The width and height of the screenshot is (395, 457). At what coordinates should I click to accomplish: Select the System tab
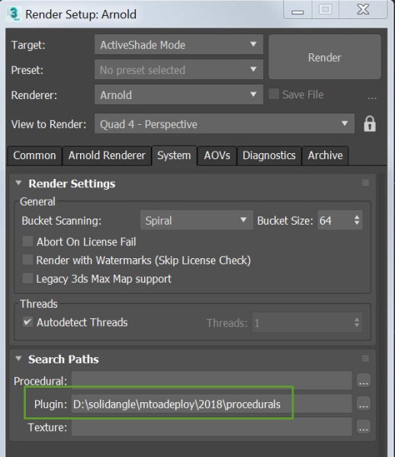(174, 155)
